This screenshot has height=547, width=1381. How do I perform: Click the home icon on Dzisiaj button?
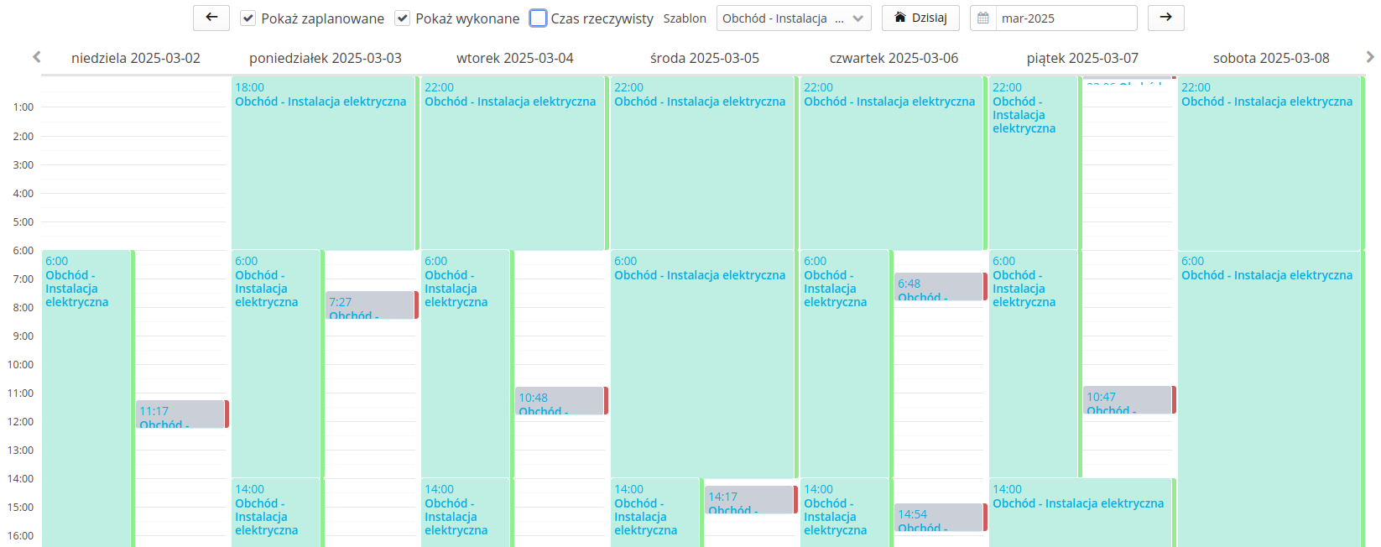(x=900, y=18)
